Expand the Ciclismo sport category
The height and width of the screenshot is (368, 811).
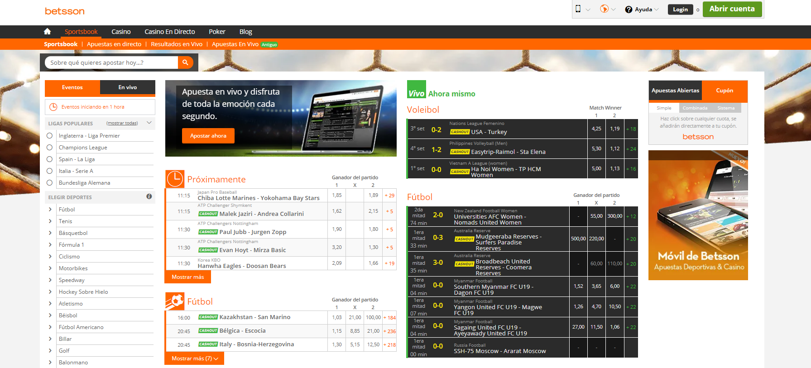(50, 256)
